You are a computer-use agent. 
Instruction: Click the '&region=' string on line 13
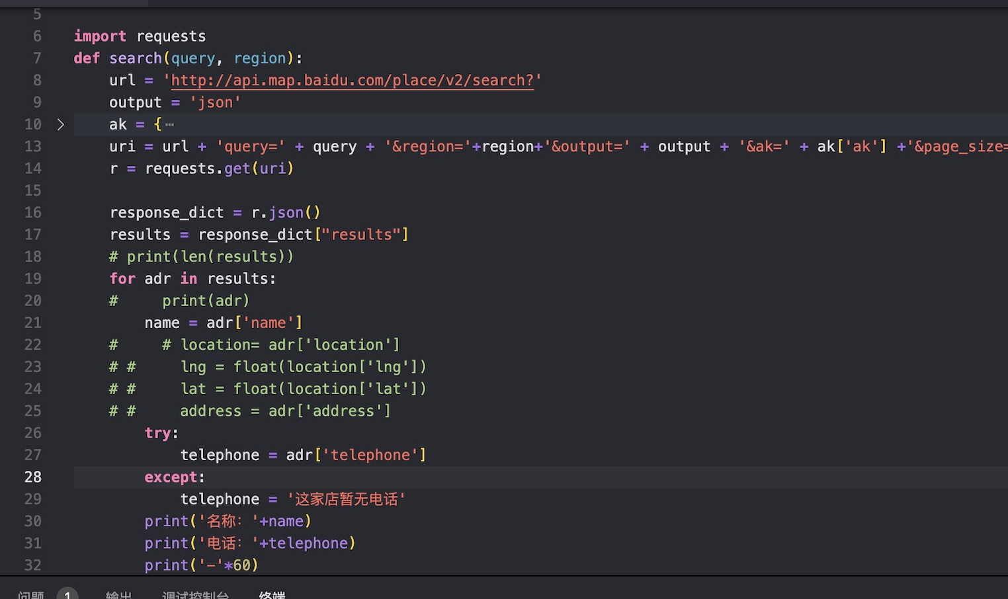(x=428, y=146)
